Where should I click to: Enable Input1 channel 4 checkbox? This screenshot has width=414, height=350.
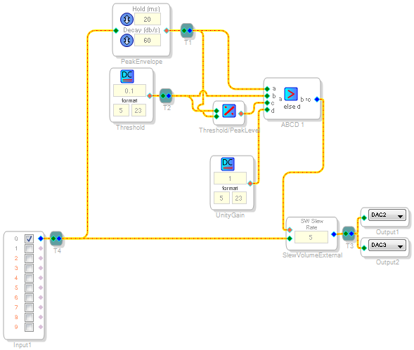coord(29,278)
